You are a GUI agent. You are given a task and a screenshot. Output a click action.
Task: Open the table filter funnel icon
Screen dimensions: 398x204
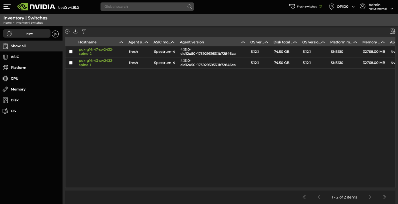tap(84, 31)
